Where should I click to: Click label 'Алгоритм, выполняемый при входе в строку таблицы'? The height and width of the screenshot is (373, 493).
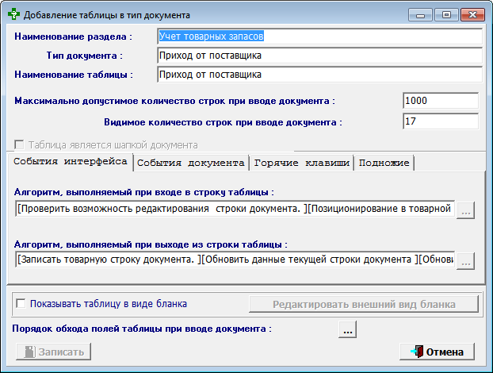click(144, 192)
